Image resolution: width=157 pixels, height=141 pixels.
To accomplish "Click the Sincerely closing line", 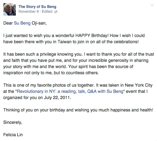I will (x=13, y=122).
